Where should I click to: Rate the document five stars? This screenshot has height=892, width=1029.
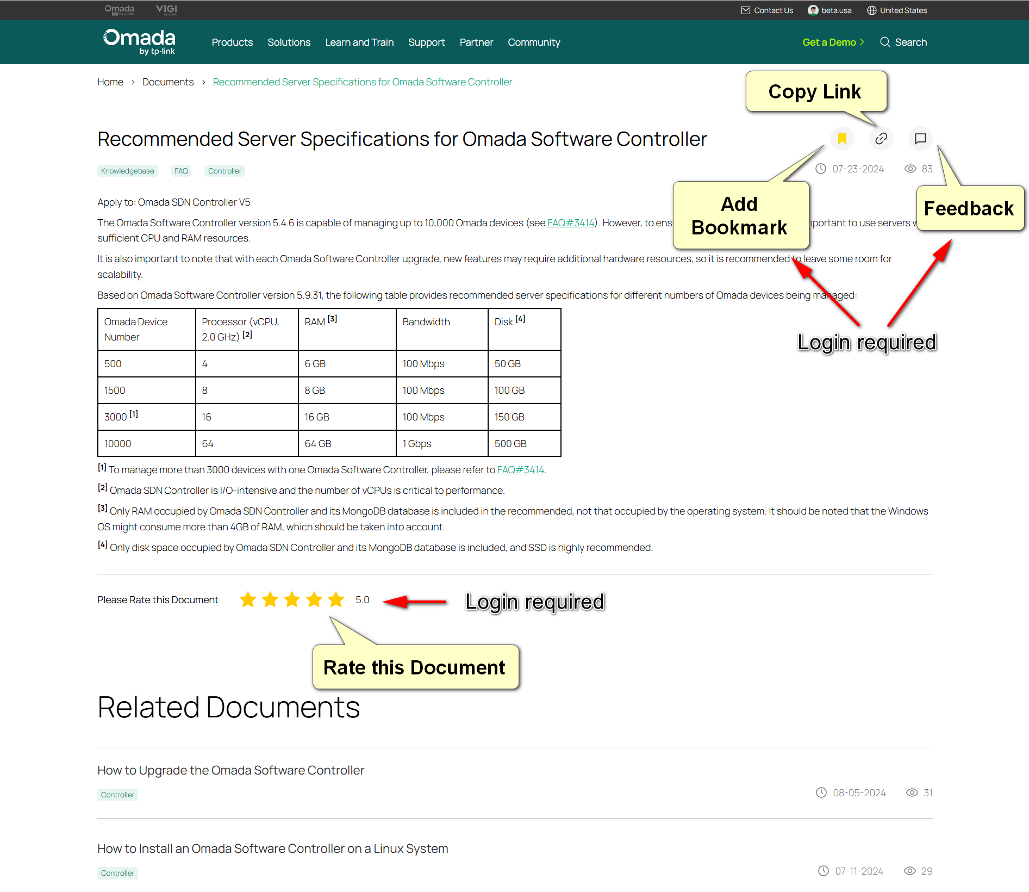[x=336, y=600]
